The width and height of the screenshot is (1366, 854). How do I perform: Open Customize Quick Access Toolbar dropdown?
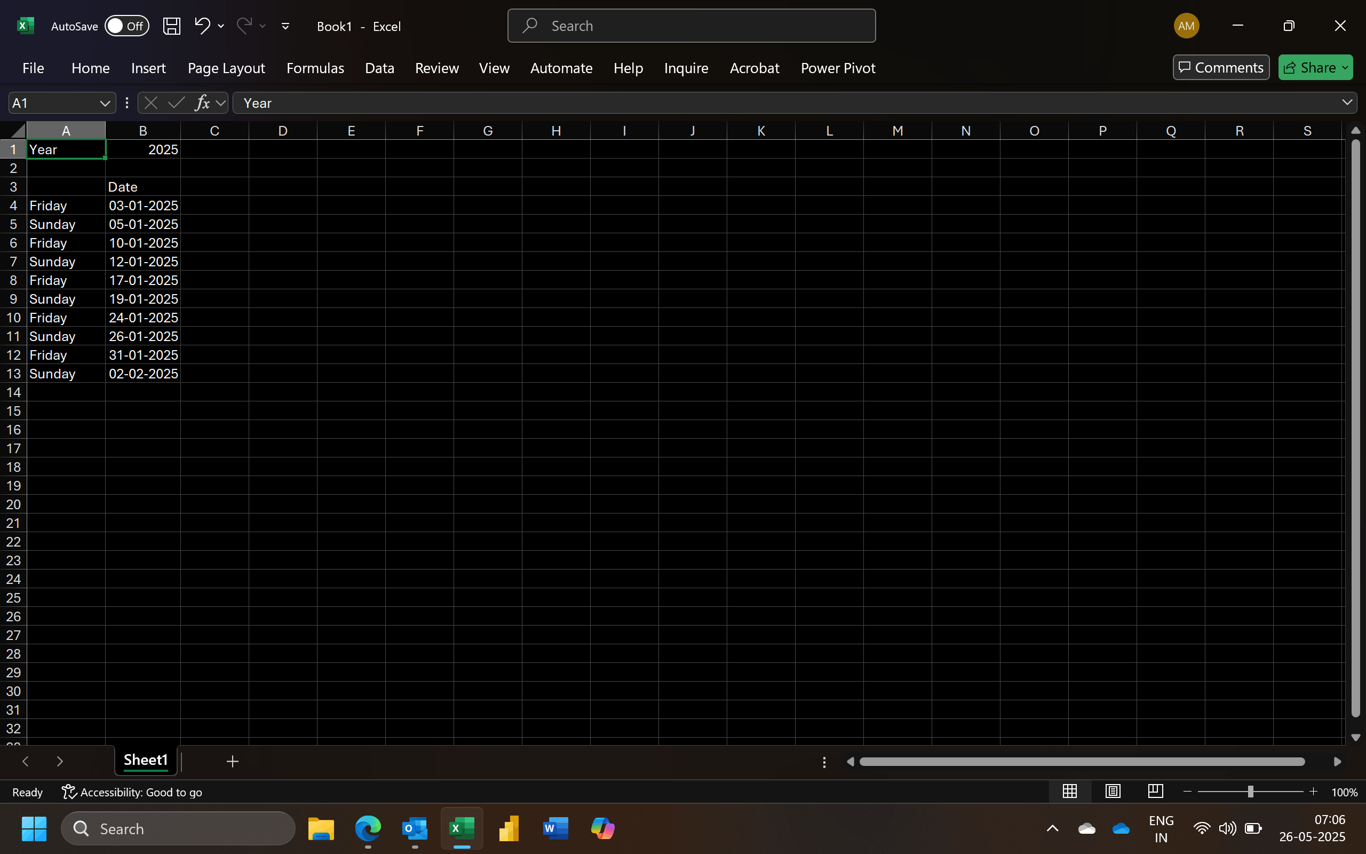[285, 26]
